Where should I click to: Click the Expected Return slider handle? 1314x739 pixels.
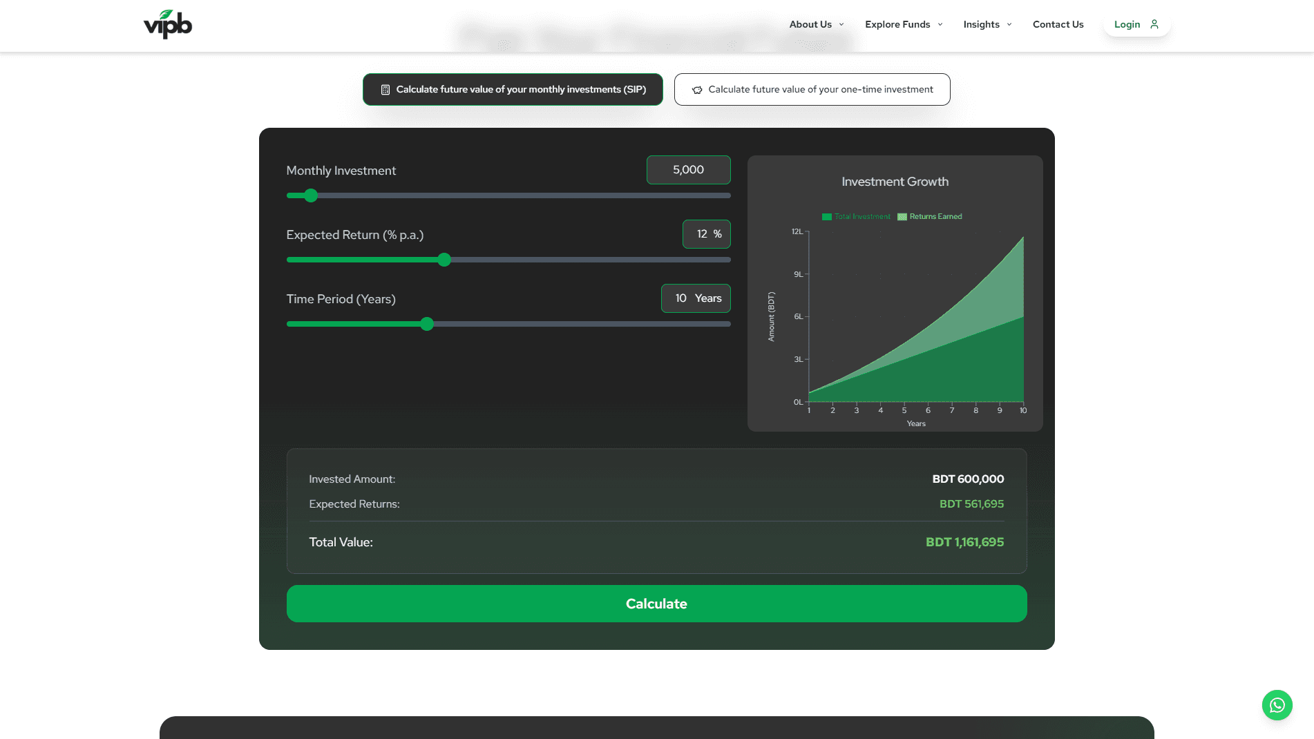pyautogui.click(x=444, y=260)
